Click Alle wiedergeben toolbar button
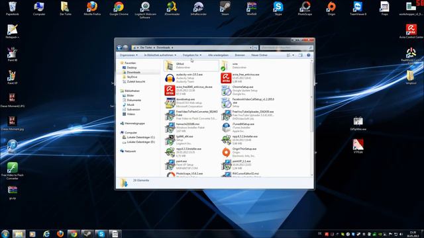This screenshot has width=424, height=238. [218, 55]
